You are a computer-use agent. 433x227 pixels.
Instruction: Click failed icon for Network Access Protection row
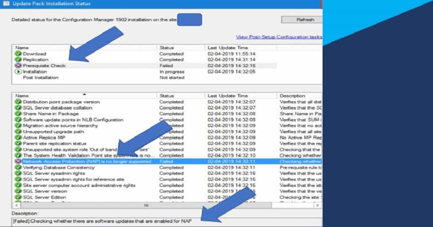[x=18, y=162]
